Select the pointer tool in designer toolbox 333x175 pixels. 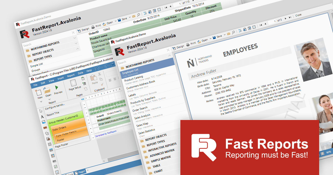(x=41, y=111)
